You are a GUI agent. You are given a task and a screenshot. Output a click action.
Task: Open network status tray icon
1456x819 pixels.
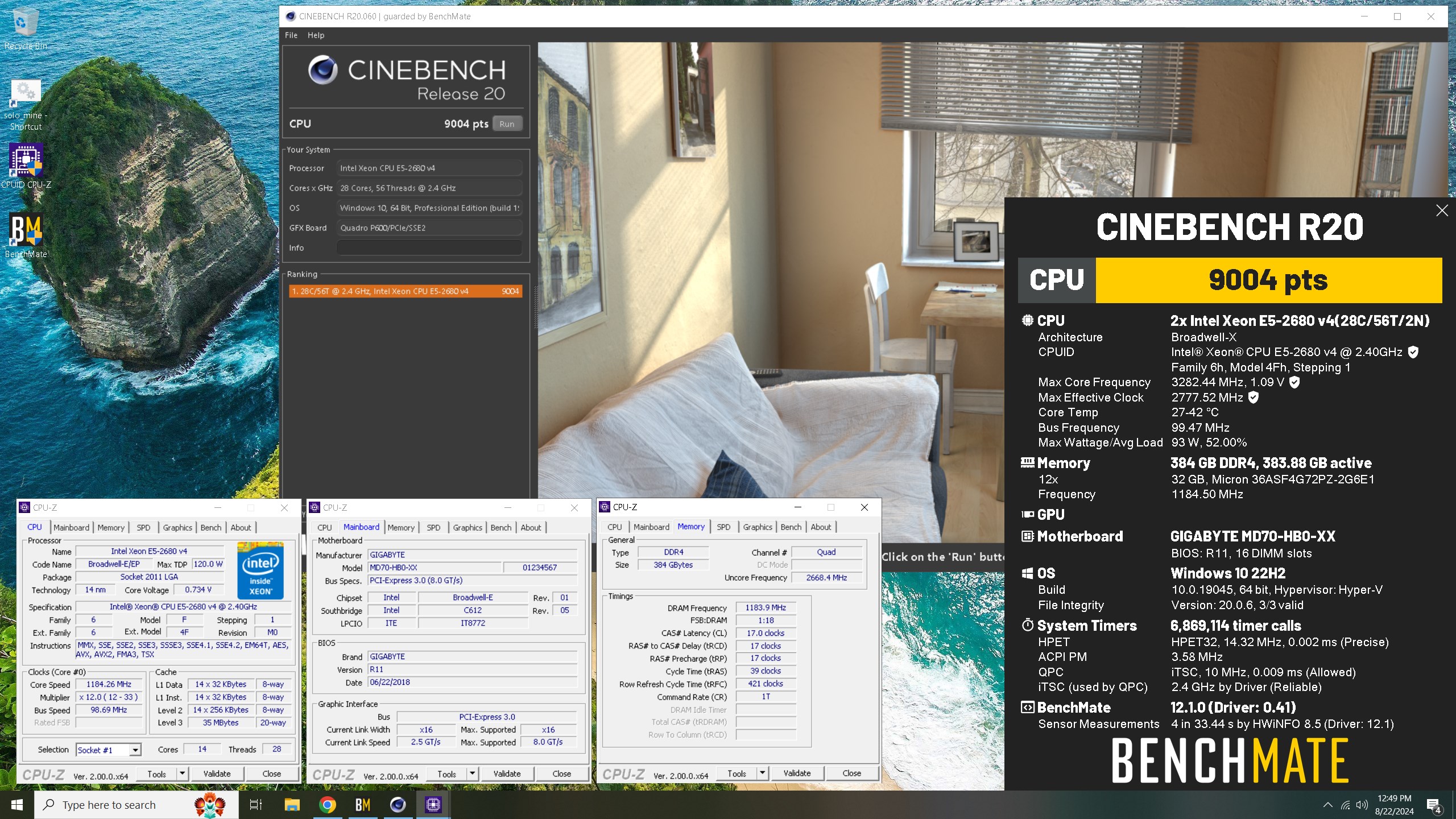pyautogui.click(x=1345, y=805)
